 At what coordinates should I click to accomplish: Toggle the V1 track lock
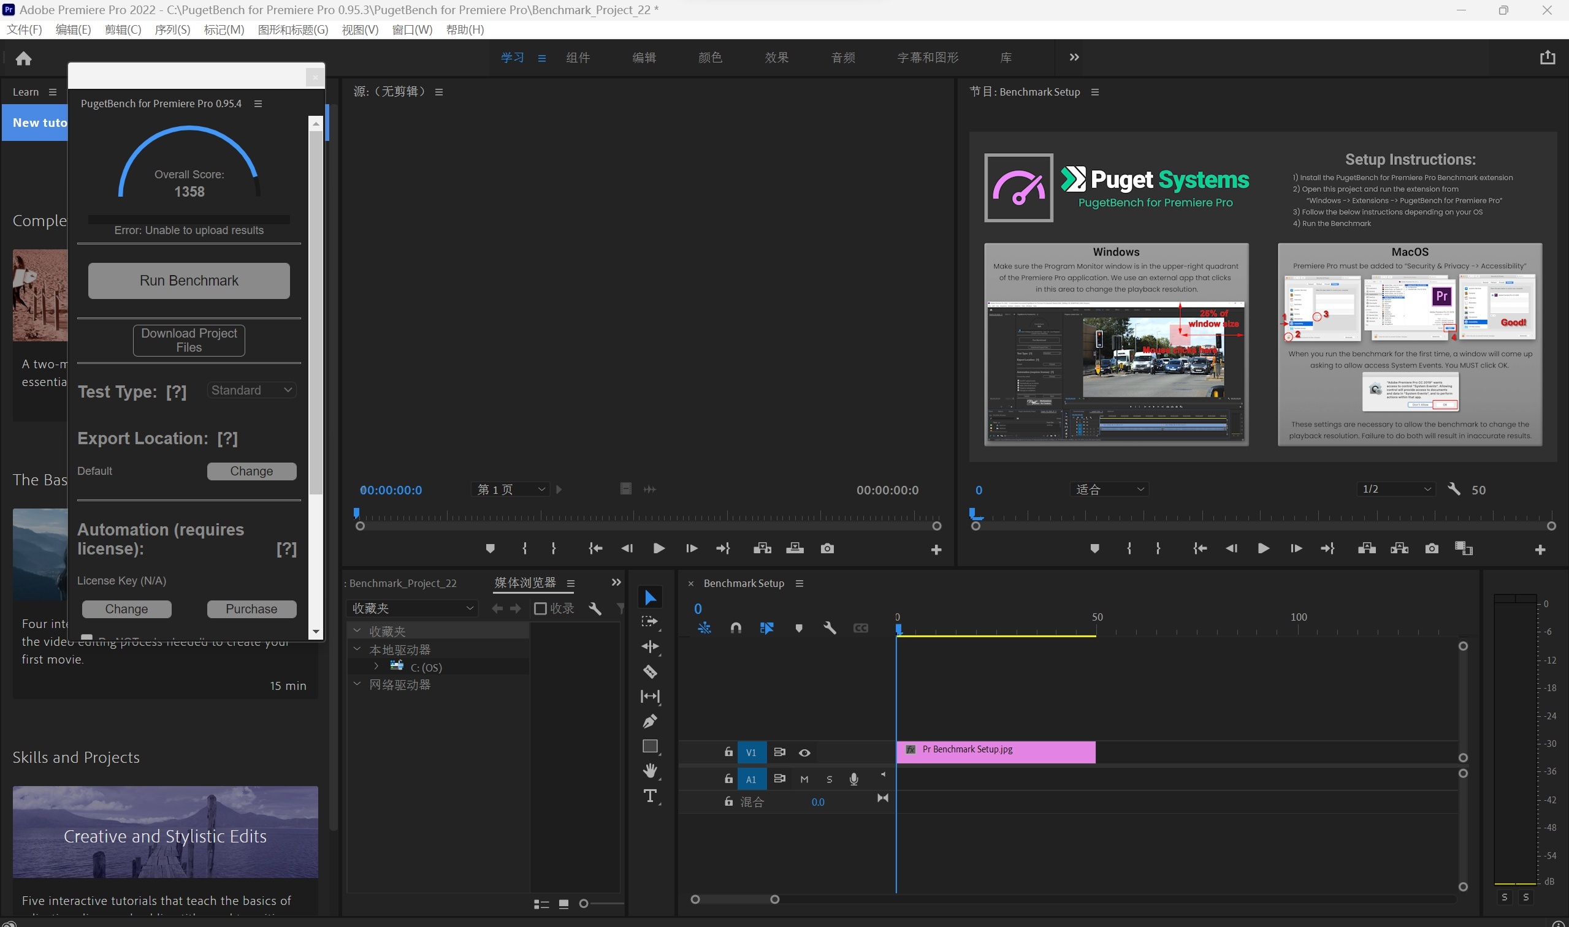pos(728,752)
